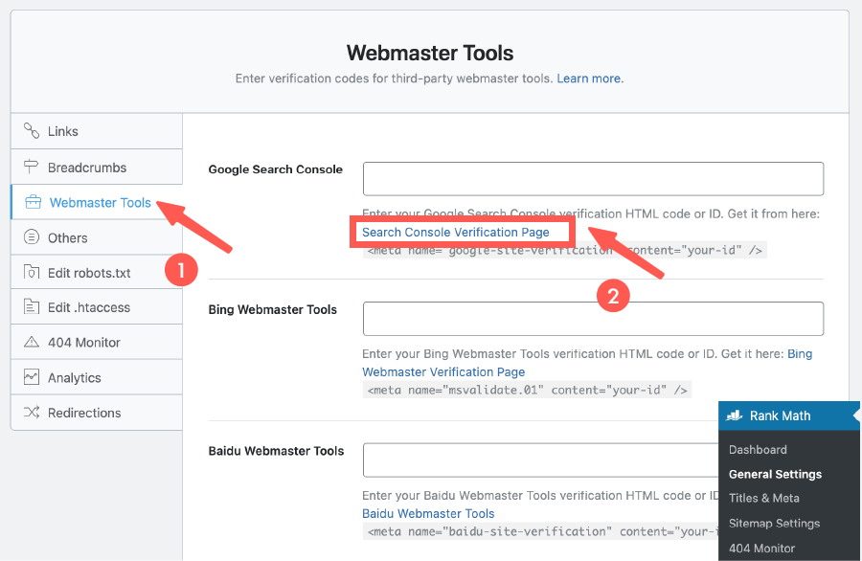Open Baidu Webmaster Tools link
This screenshot has width=862, height=561.
pyautogui.click(x=428, y=513)
